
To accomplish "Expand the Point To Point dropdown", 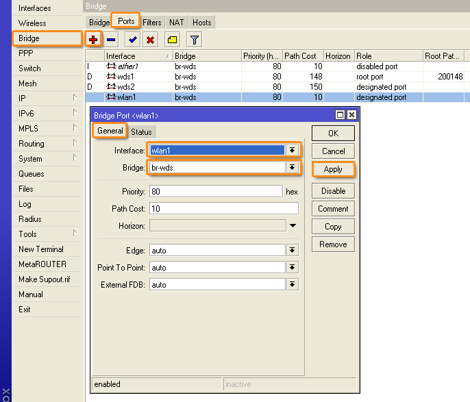I will point(293,268).
